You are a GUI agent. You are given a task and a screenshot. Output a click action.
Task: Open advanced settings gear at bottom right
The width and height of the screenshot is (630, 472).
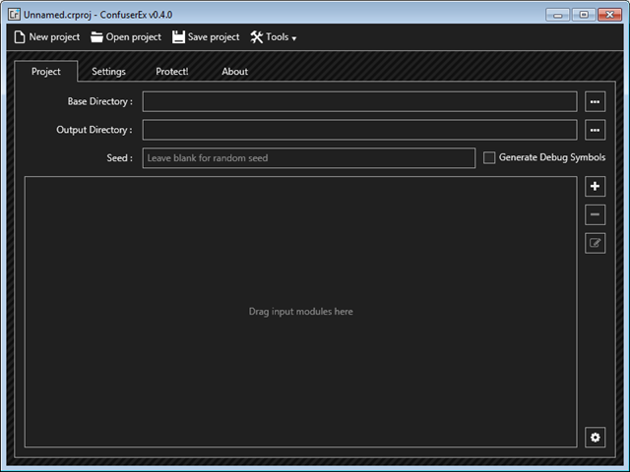595,438
